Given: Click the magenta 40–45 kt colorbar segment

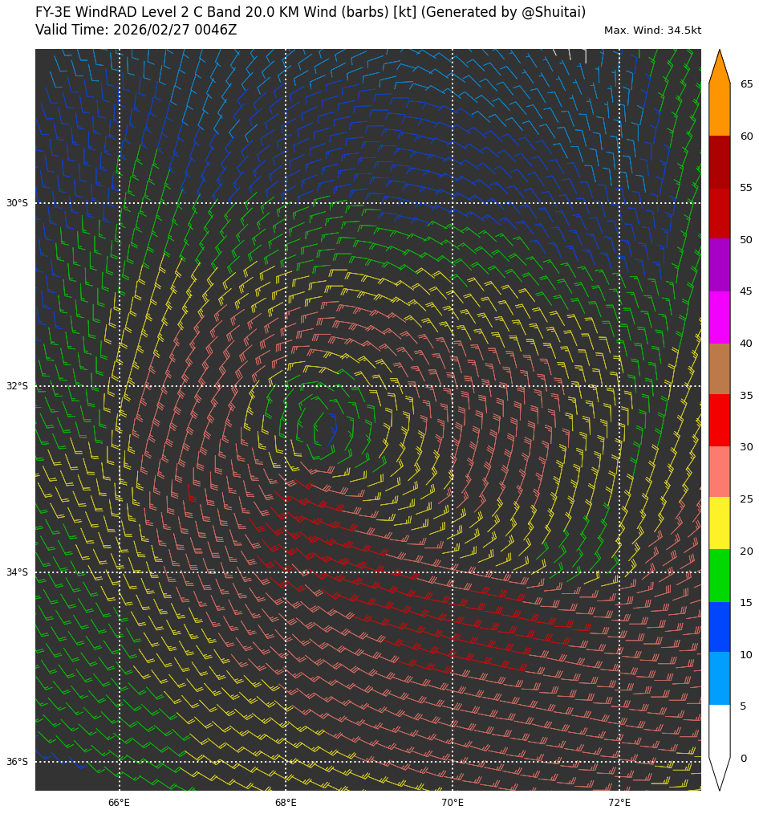Looking at the screenshot, I should tap(719, 317).
